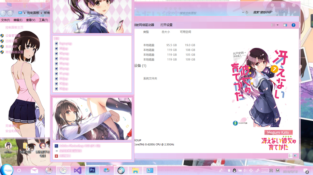Image resolution: width=313 pixels, height=175 pixels.
Task: Click the 可用空间 column header
Action: click(x=185, y=32)
